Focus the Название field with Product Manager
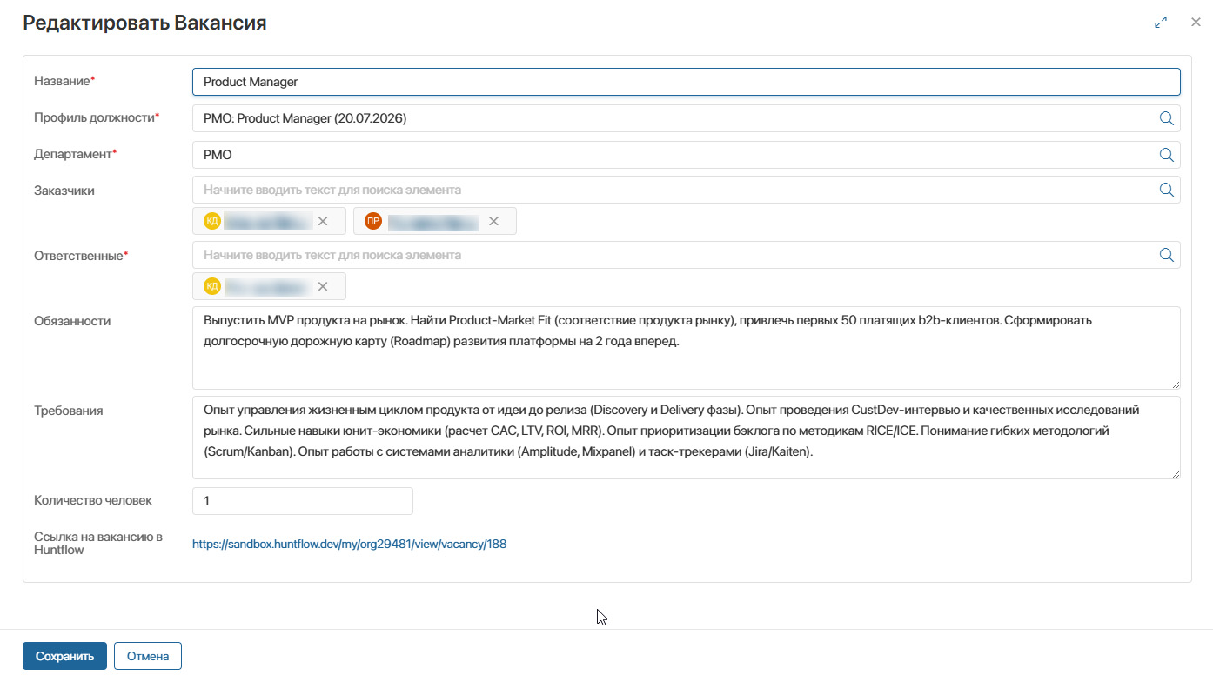The width and height of the screenshot is (1213, 682). click(686, 82)
